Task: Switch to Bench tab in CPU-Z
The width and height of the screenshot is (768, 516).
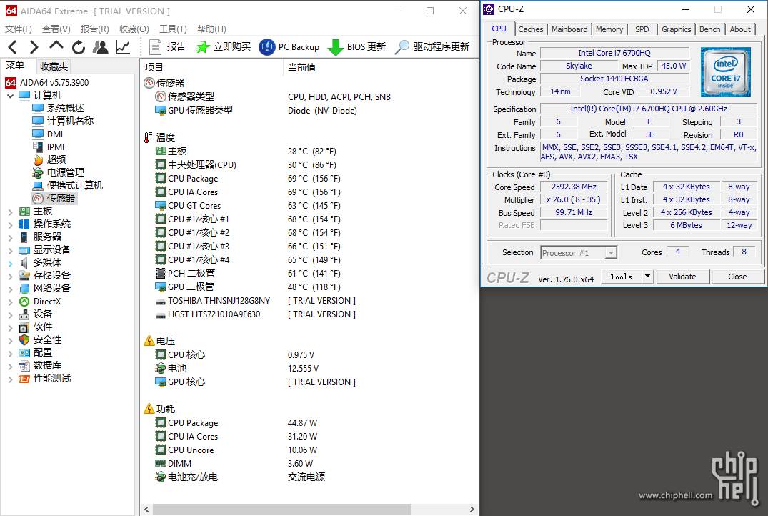Action: [x=709, y=29]
